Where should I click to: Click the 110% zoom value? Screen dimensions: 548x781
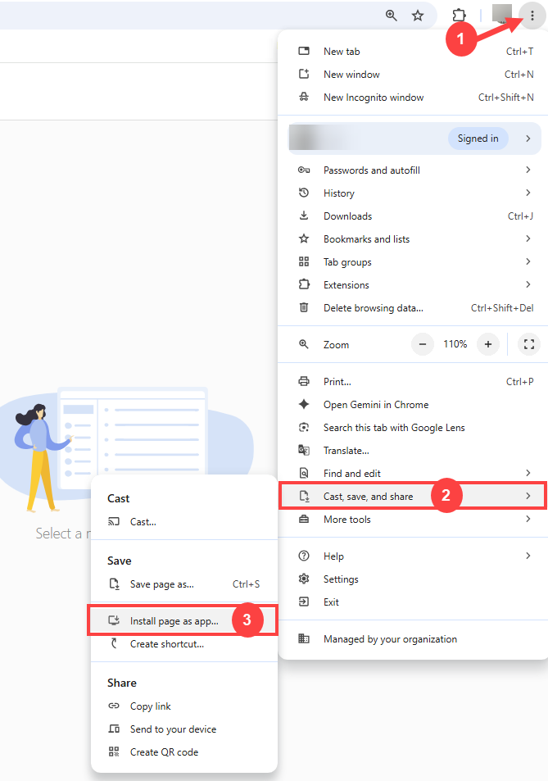[x=455, y=344]
